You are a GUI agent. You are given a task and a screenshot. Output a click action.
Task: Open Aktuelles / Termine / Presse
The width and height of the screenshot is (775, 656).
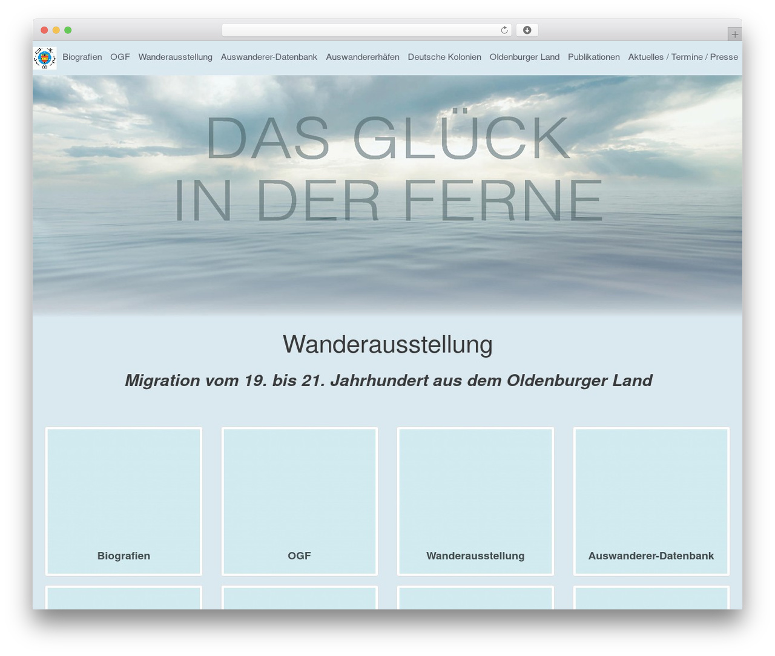pyautogui.click(x=683, y=57)
